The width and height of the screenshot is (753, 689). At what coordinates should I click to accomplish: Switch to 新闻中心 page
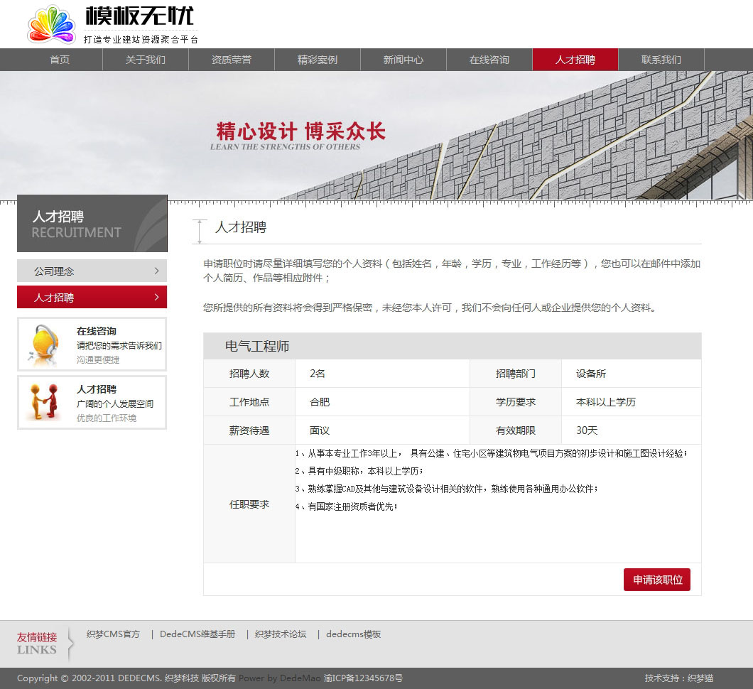click(x=403, y=60)
